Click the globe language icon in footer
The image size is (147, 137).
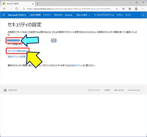pyautogui.click(x=5, y=90)
